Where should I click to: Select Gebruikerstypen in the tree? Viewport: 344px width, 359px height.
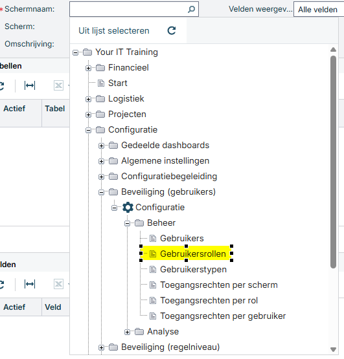pos(193,270)
